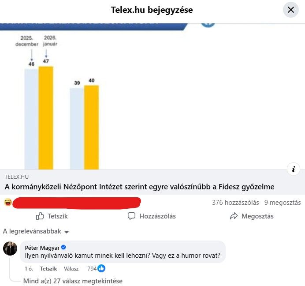The image size is (305, 286).
Task: Click the blue verified badge beside Péter Magyar
Action: tap(63, 247)
